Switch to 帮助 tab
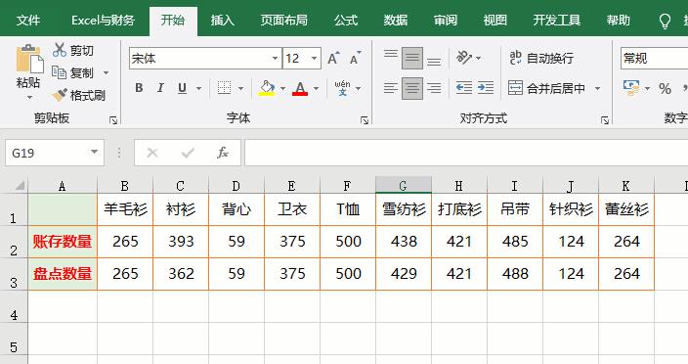 tap(619, 21)
